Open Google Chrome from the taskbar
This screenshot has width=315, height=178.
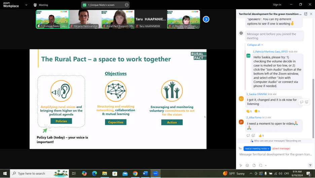135,173
